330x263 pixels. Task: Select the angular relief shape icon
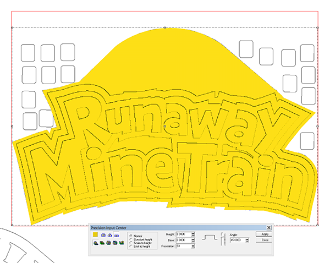point(109,235)
